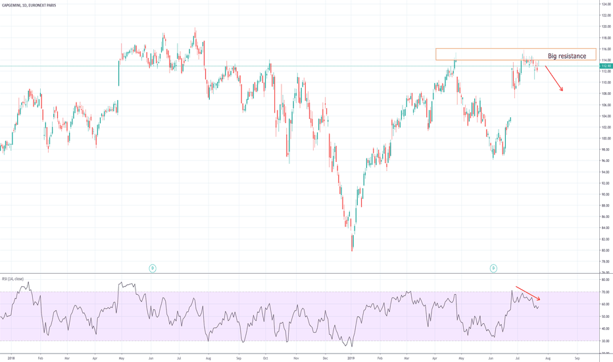Click the 96.00 price axis label
The width and height of the screenshot is (613, 362).
click(606, 161)
